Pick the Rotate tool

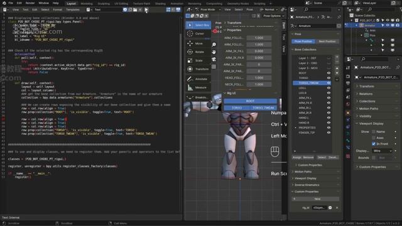(x=198, y=52)
